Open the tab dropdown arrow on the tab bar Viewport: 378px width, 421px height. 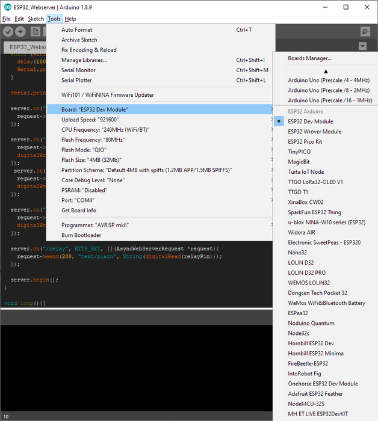362,46
